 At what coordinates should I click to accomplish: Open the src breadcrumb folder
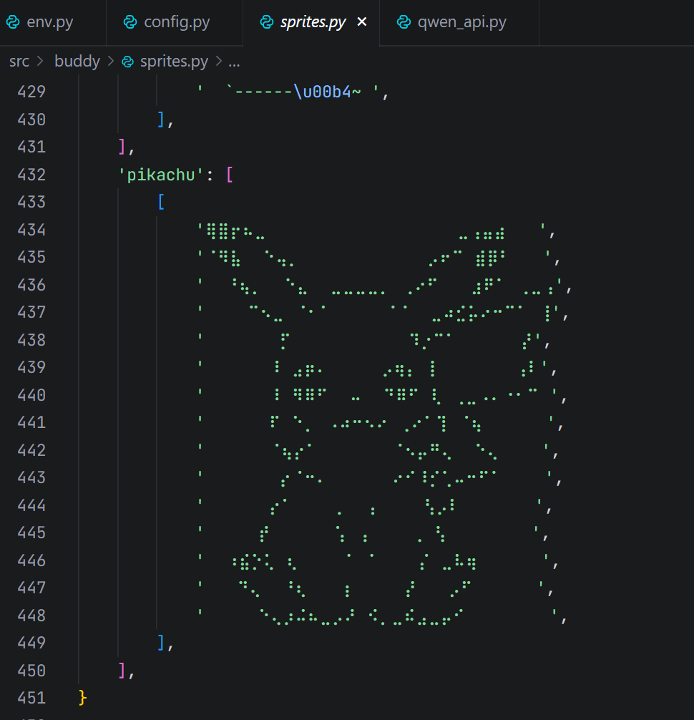click(x=19, y=61)
